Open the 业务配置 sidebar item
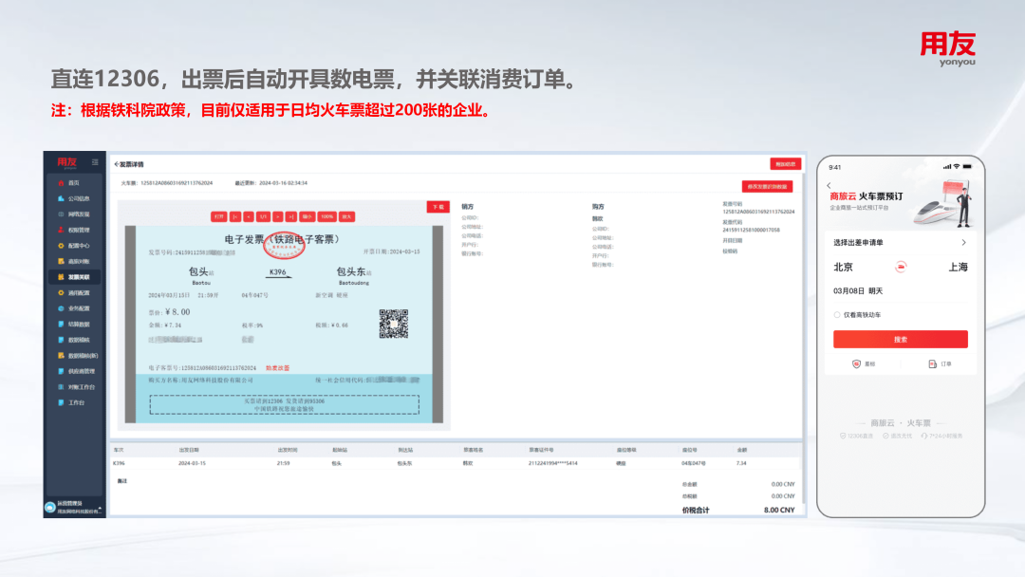The width and height of the screenshot is (1025, 577). pos(74,308)
